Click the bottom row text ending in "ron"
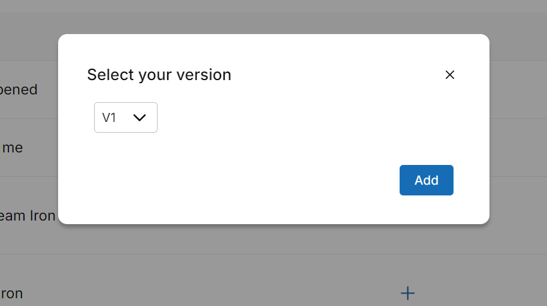Screen dimensions: 547x306 click(12, 293)
